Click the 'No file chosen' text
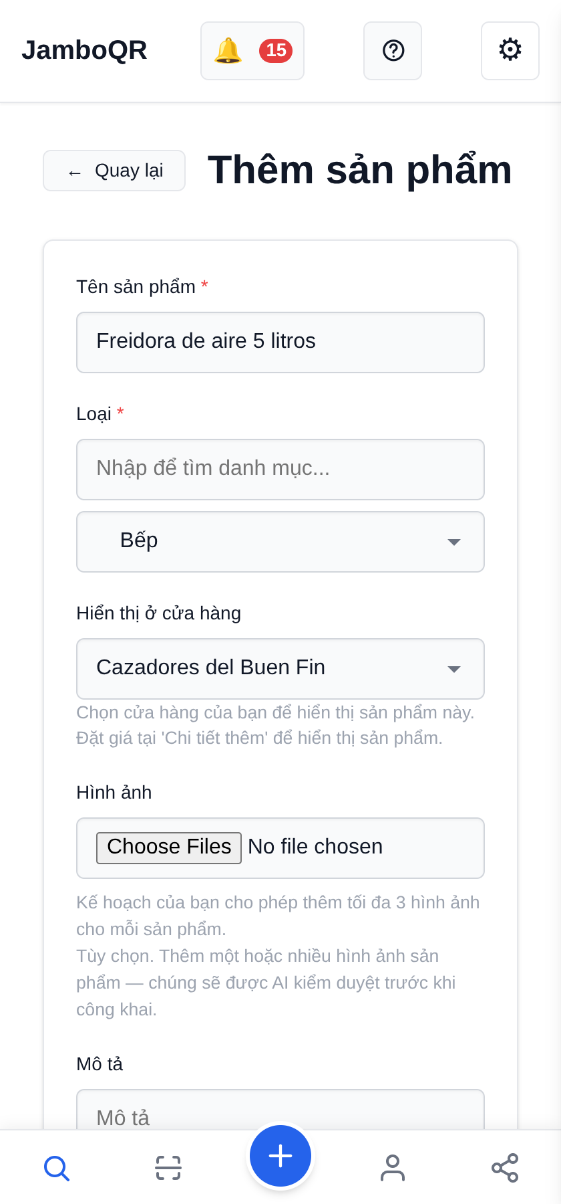Screen dimensions: 561x1204 pyautogui.click(x=315, y=847)
